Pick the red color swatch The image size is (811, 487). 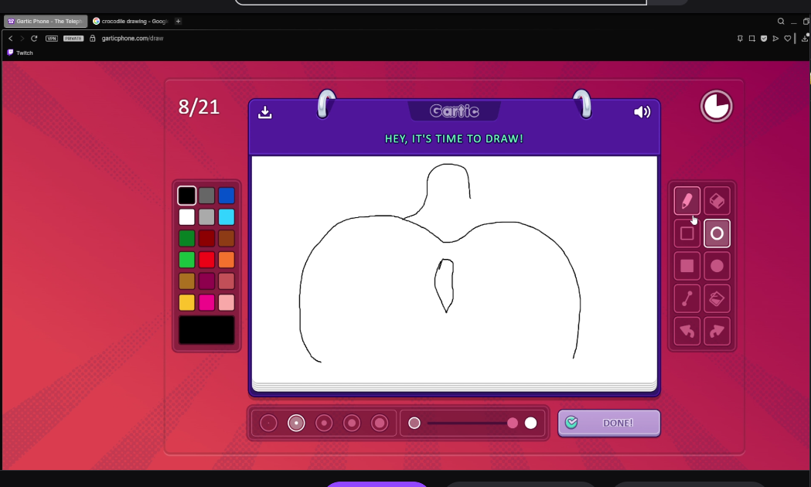[206, 260]
